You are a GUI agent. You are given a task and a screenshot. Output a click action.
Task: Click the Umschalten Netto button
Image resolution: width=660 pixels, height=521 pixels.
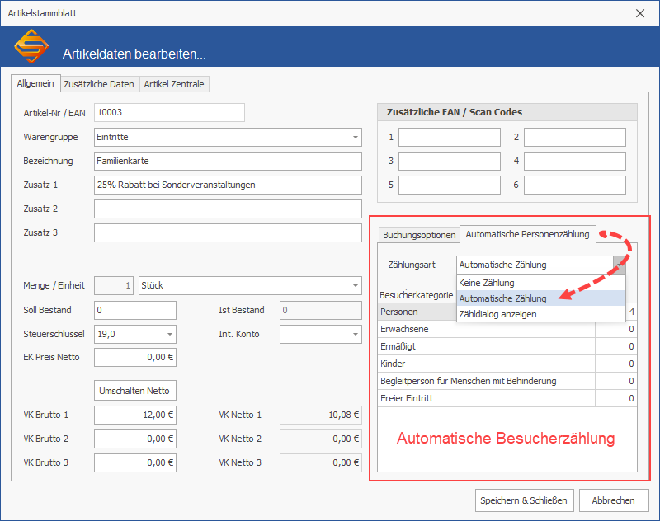135,390
